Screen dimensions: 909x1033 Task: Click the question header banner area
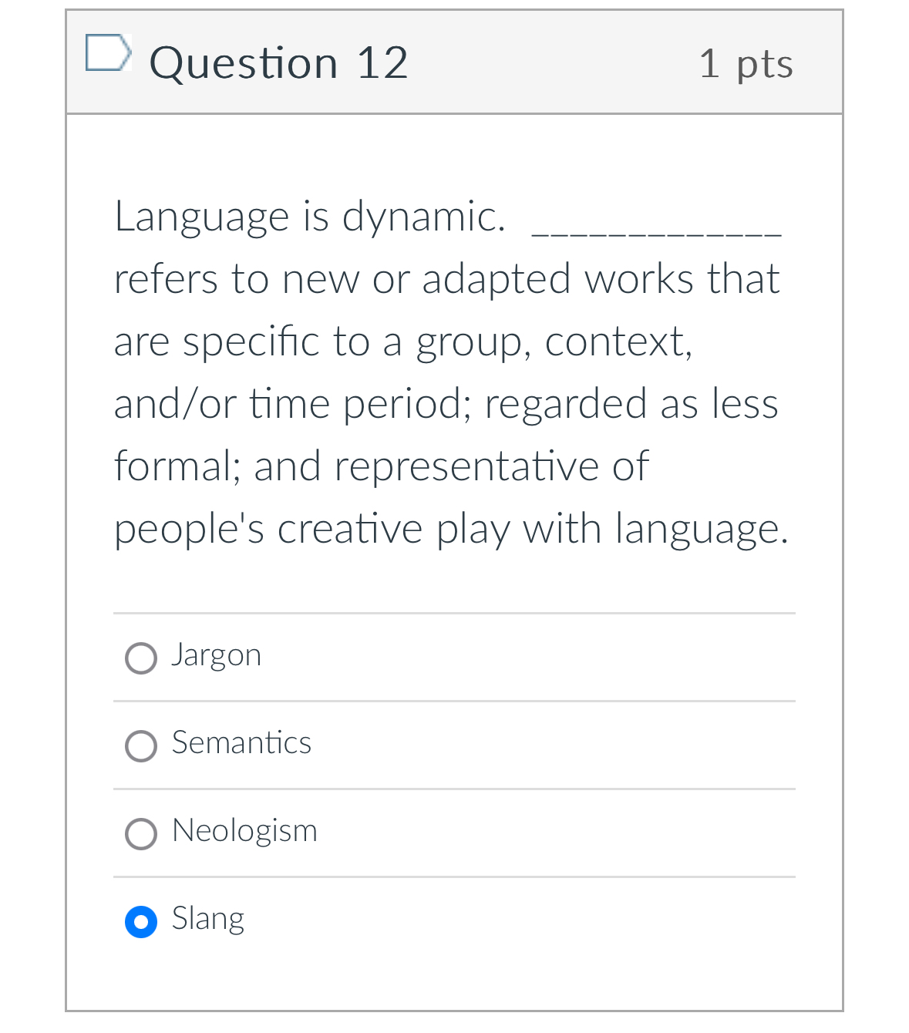click(x=540, y=62)
